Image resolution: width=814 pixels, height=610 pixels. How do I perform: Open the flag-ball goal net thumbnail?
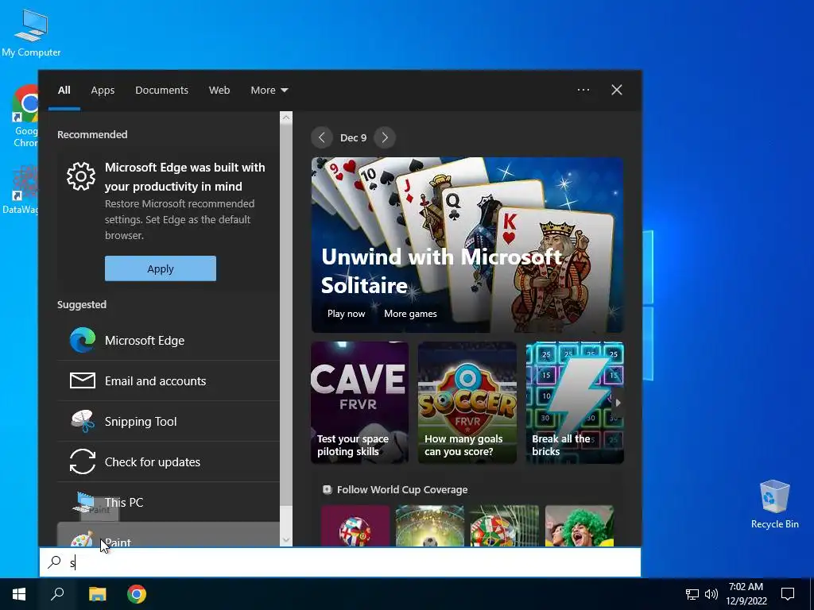click(x=505, y=526)
